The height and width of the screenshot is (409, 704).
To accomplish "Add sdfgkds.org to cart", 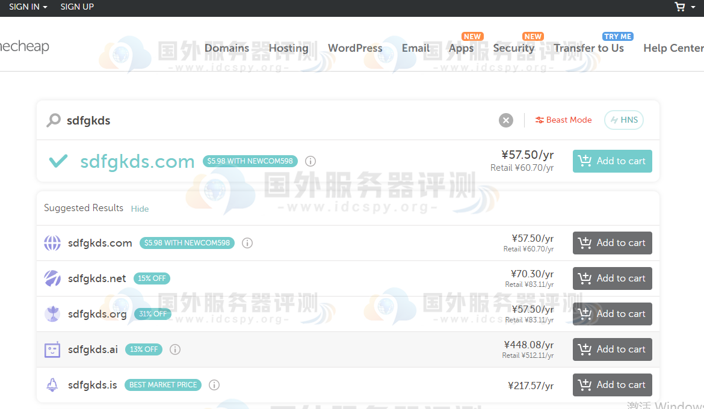I will [x=613, y=314].
